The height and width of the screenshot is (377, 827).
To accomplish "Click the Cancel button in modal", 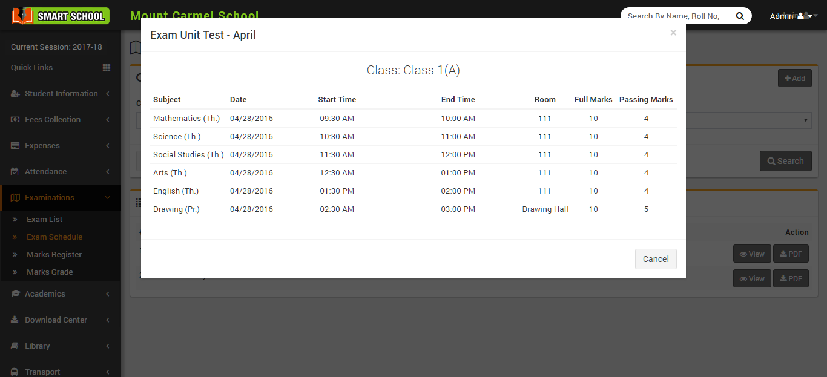I will coord(656,259).
